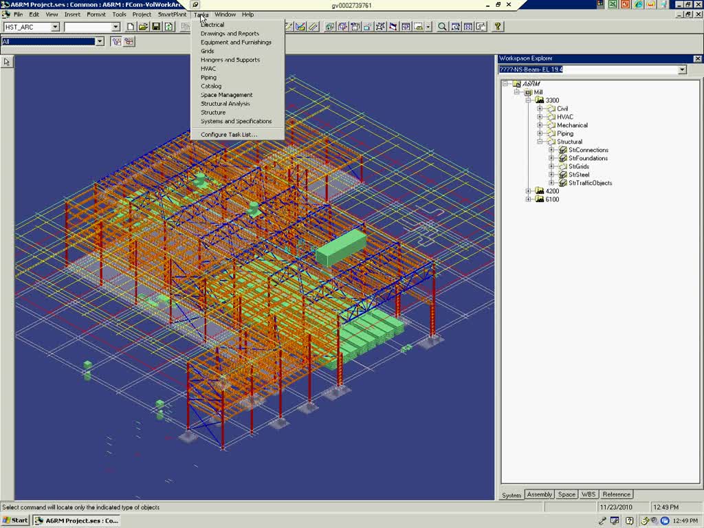Image resolution: width=704 pixels, height=528 pixels.
Task: Expand the StrTrafficObjects node
Action: coord(551,183)
